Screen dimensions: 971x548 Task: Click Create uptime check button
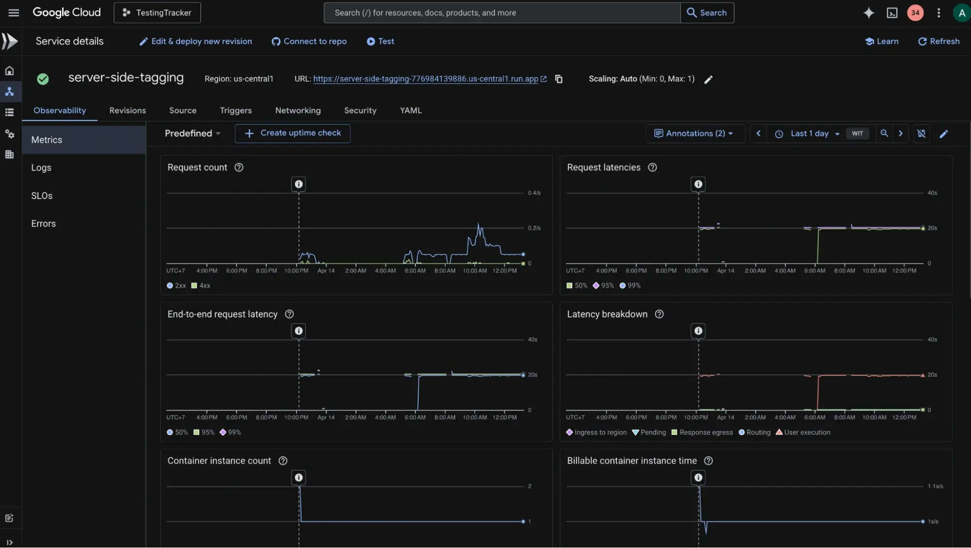click(x=292, y=133)
